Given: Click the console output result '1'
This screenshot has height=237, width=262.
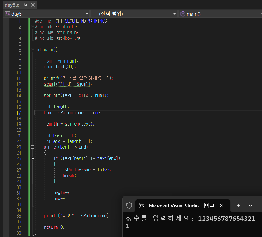Looking at the screenshot, I should pos(127,226).
